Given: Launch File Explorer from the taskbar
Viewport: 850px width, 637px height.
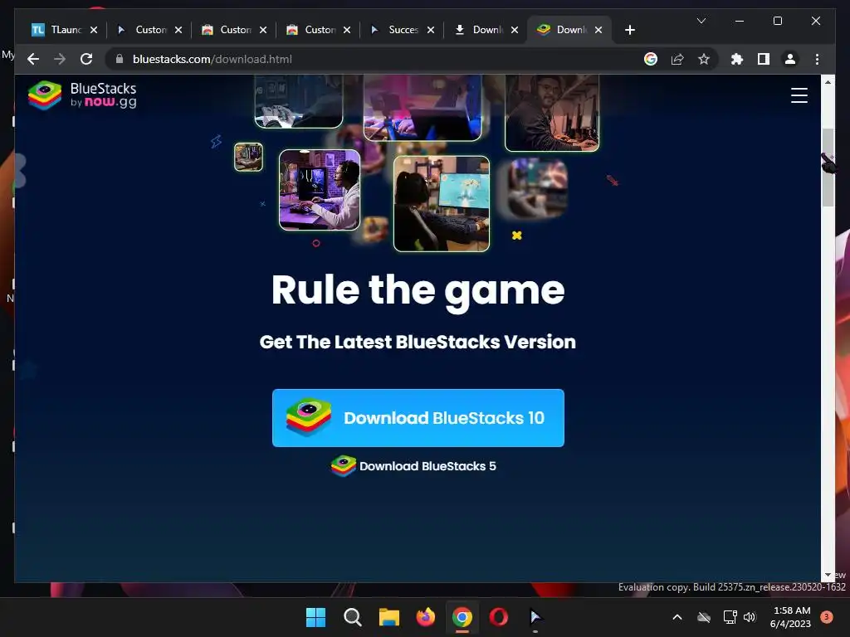Looking at the screenshot, I should coord(388,617).
